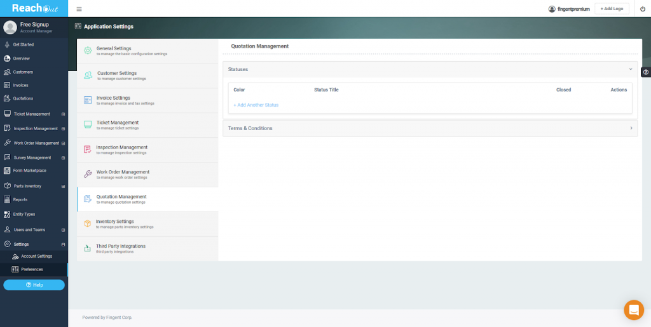Click the Ticket Management monitor icon in settings
The image size is (651, 327).
coord(88,124)
